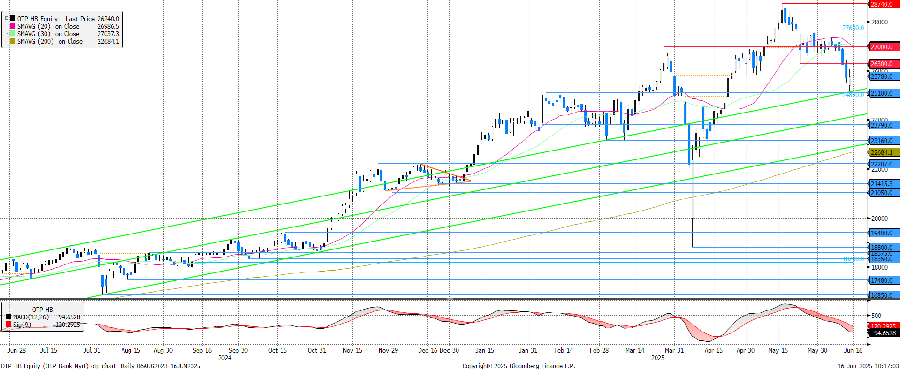
Task: Click the Jan 15 date label
Action: coord(485,350)
